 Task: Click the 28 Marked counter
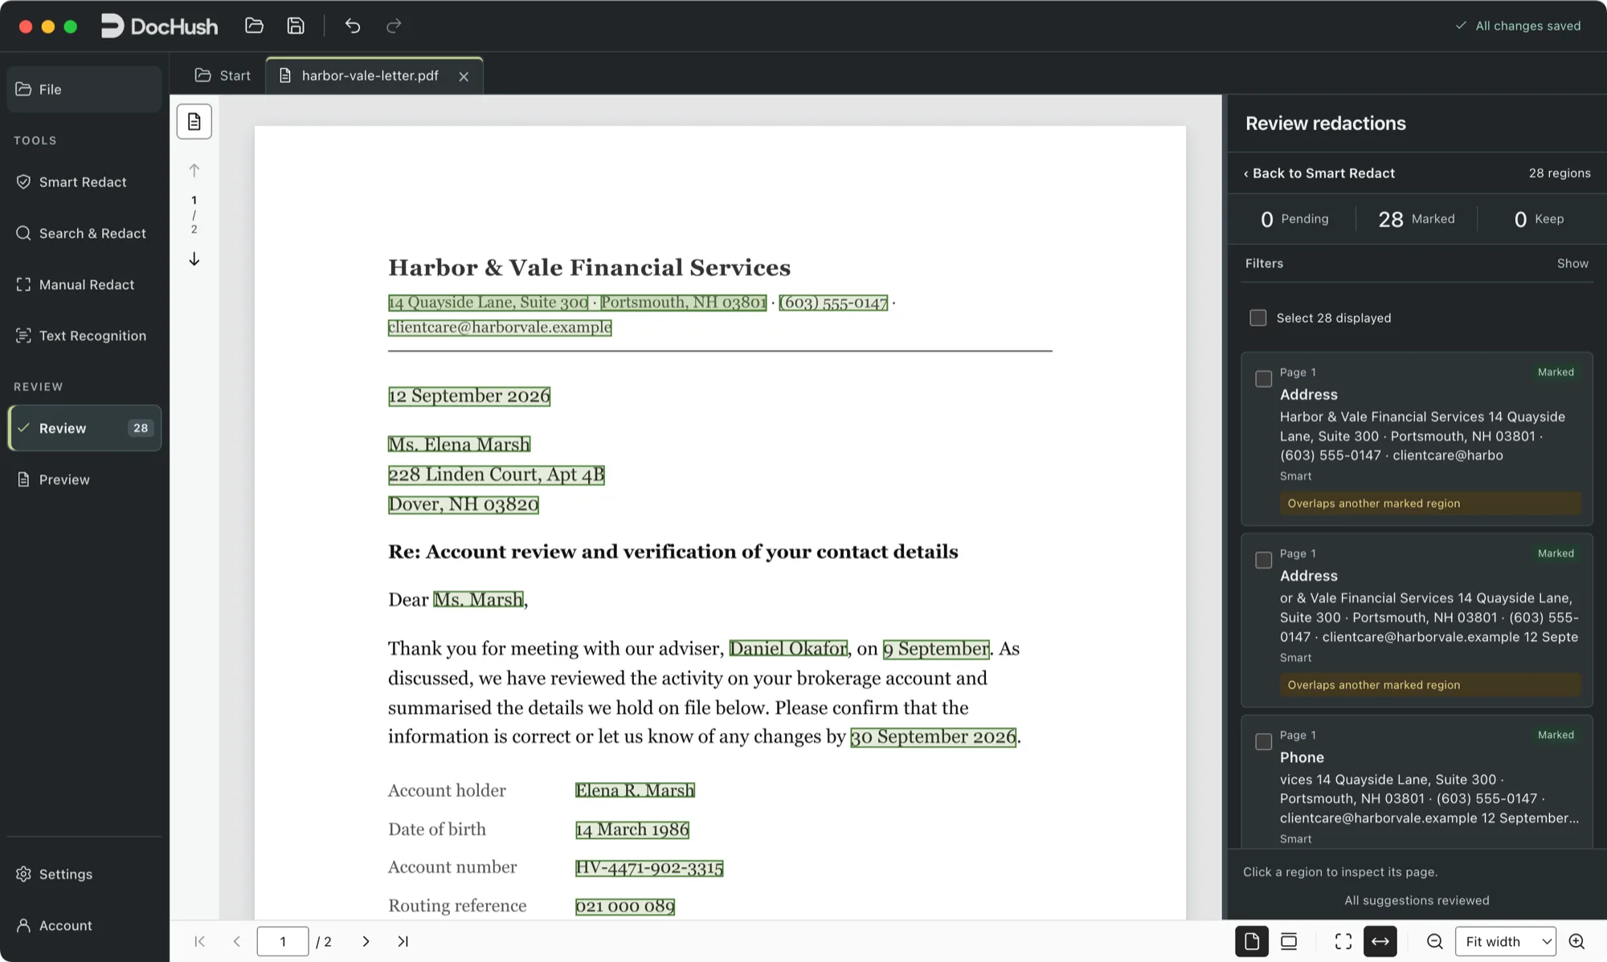pos(1416,219)
